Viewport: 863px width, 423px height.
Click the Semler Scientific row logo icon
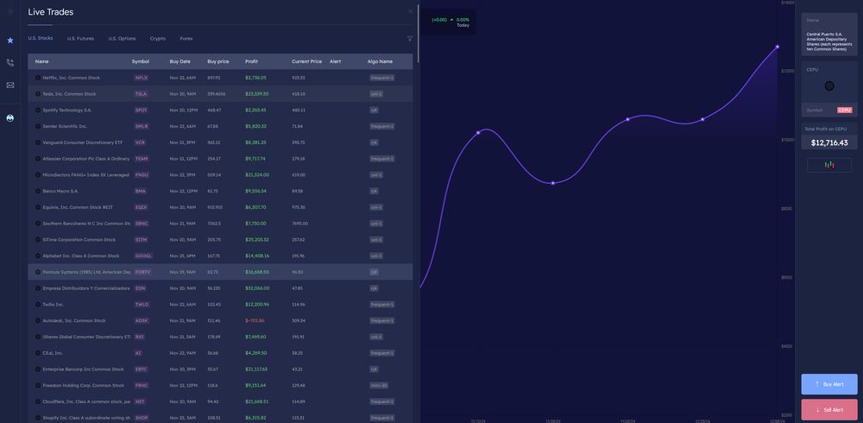(38, 126)
